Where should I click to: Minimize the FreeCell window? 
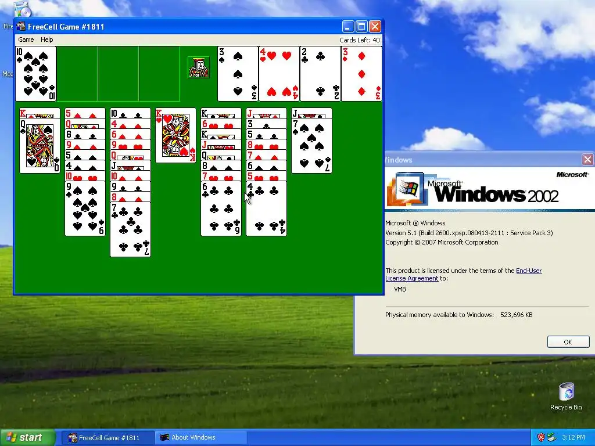[x=348, y=27]
